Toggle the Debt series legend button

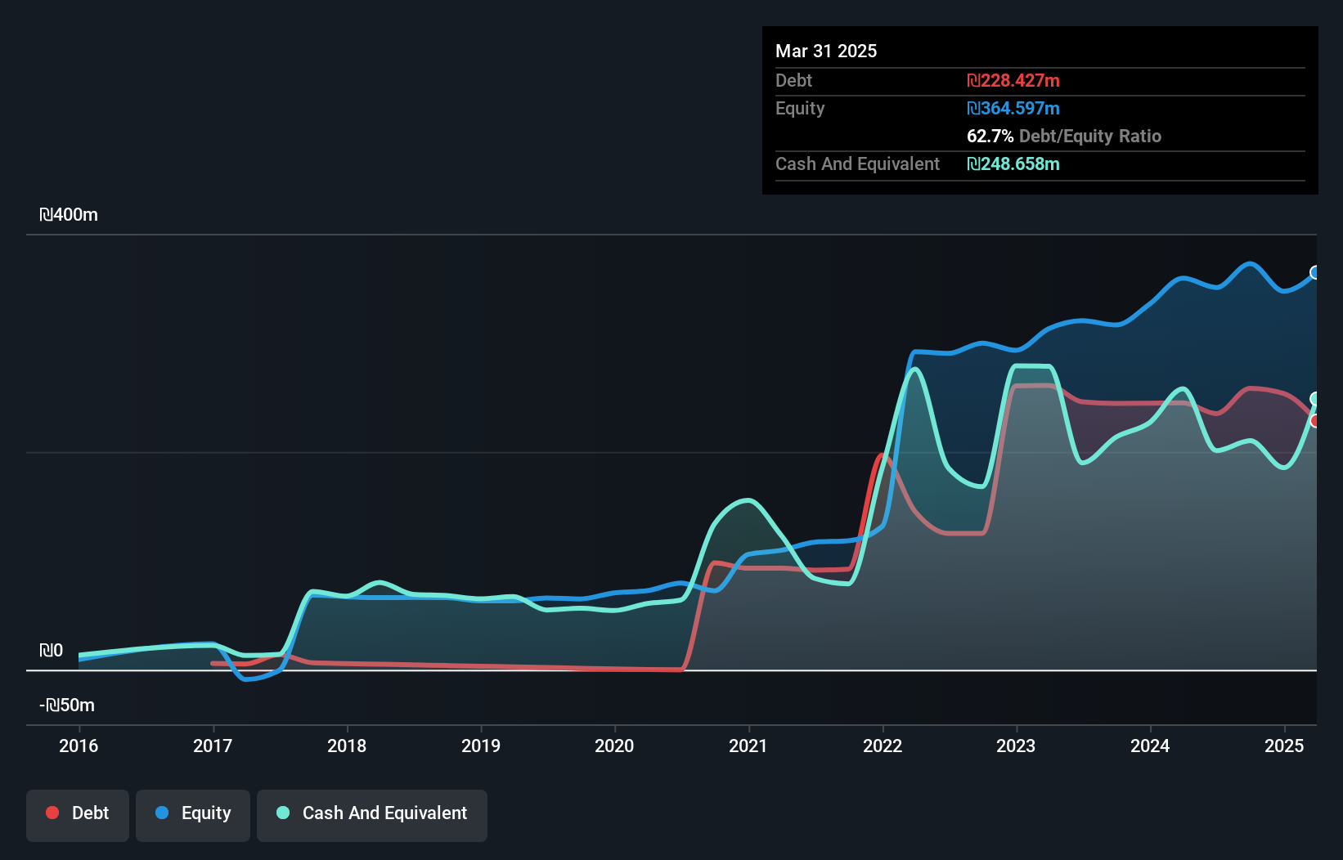(x=78, y=815)
